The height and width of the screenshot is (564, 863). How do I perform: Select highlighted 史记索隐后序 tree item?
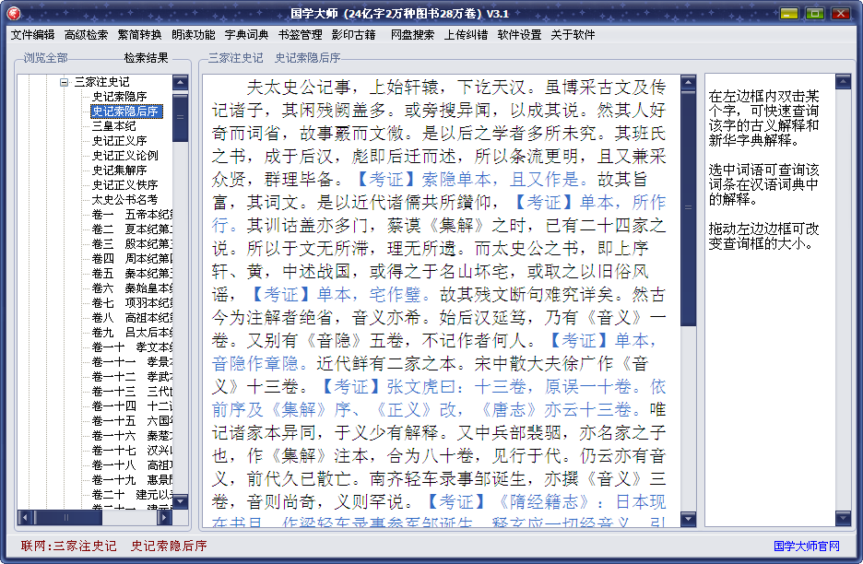click(x=126, y=112)
